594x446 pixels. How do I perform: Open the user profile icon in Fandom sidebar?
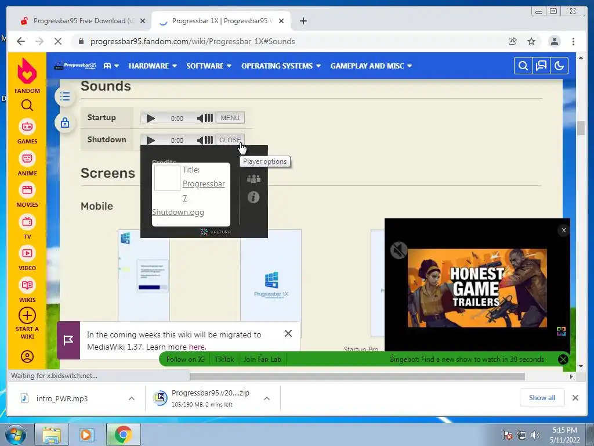27,357
